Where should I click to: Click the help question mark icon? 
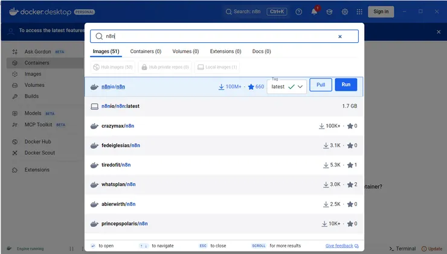(298, 11)
